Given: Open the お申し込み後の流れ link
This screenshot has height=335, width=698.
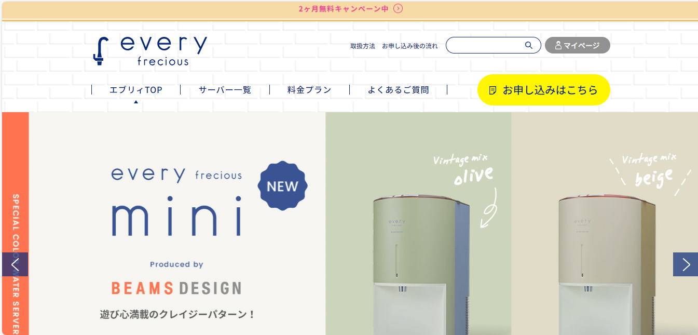Looking at the screenshot, I should 410,46.
